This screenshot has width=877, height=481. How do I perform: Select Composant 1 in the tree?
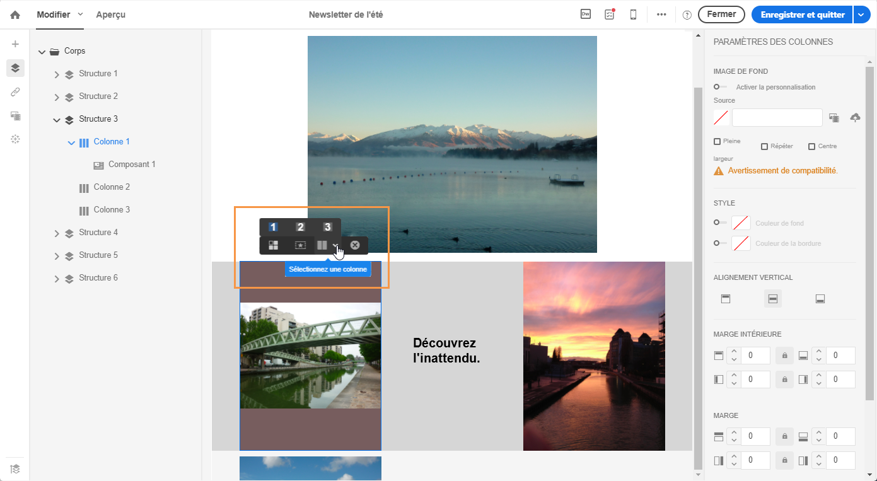tap(132, 165)
